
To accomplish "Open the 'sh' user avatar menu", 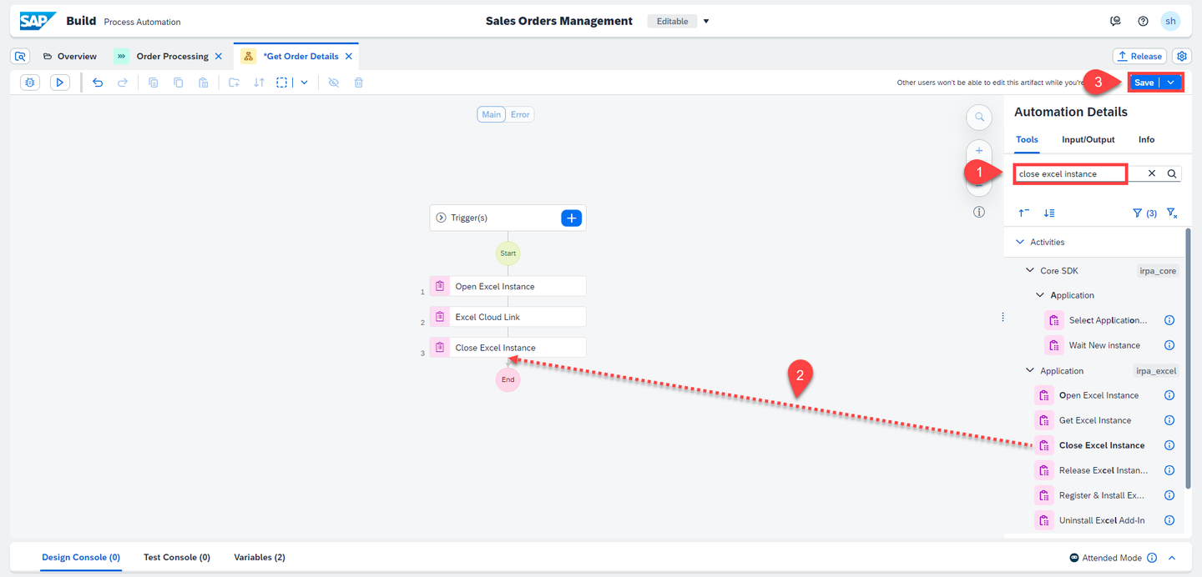I will (1171, 21).
